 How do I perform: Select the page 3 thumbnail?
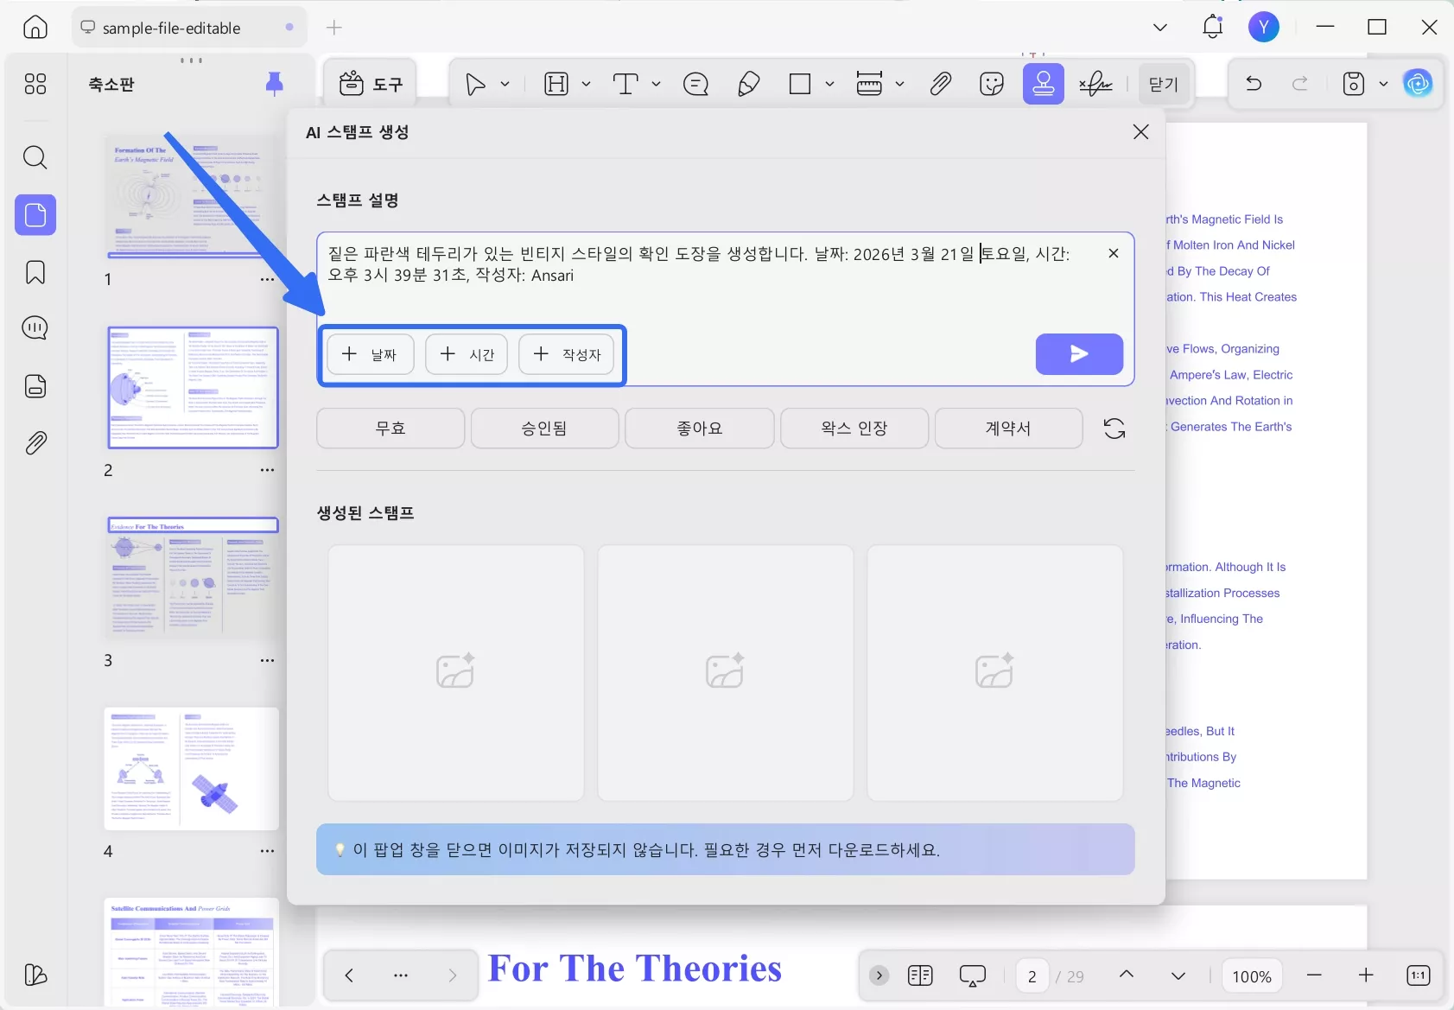(191, 579)
